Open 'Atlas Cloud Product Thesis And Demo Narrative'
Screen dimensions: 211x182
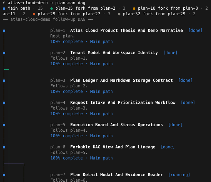click(x=127, y=31)
